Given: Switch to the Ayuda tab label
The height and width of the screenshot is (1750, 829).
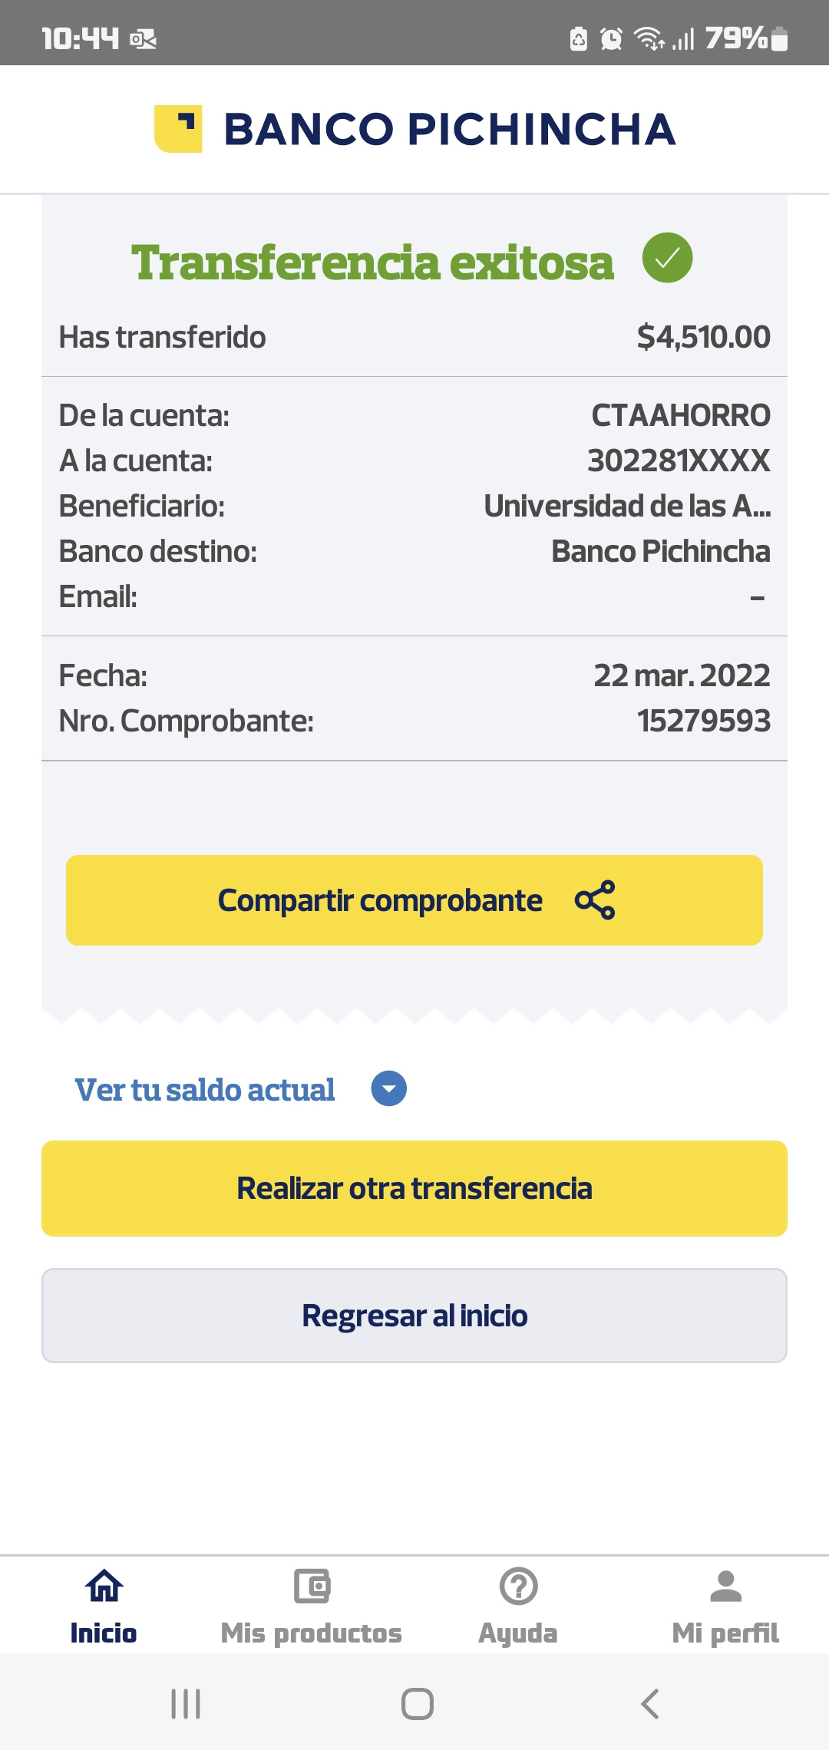Looking at the screenshot, I should tap(518, 1633).
